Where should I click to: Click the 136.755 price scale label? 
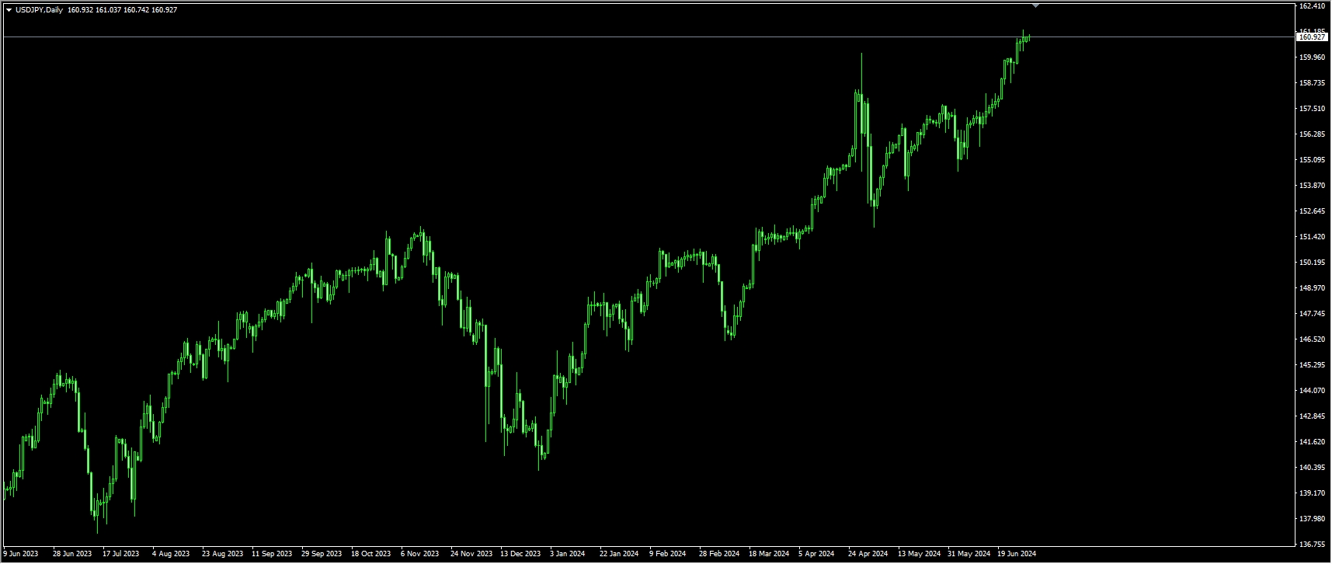[x=1311, y=545]
